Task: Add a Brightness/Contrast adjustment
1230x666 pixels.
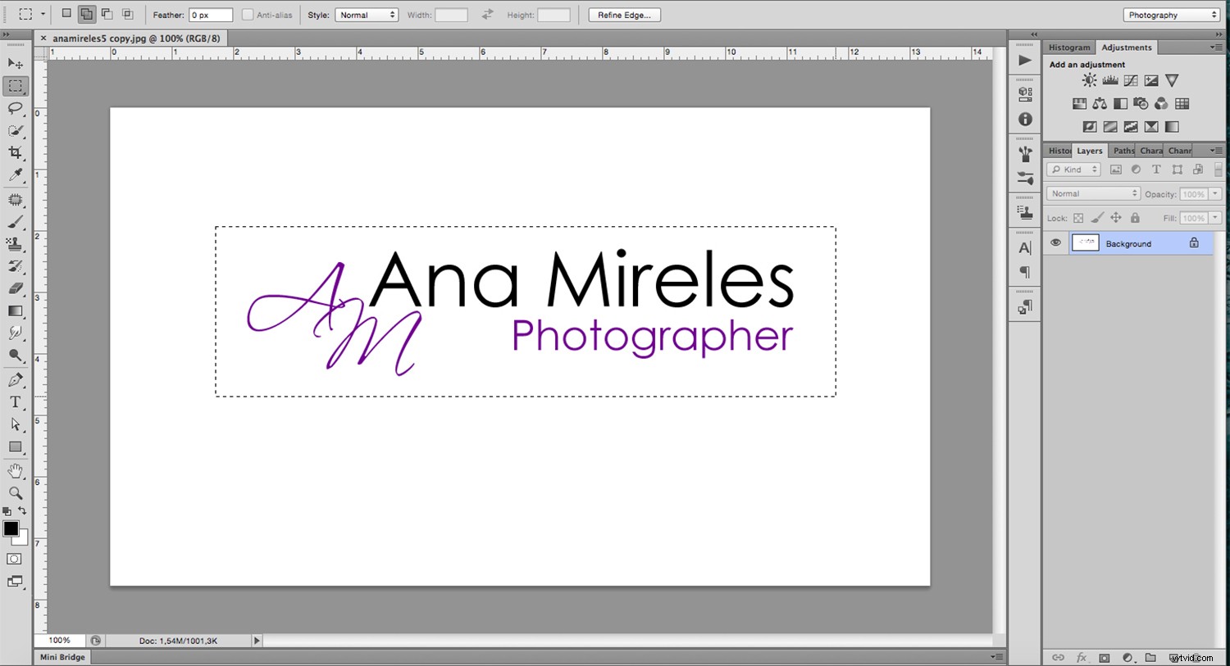Action: [x=1088, y=79]
